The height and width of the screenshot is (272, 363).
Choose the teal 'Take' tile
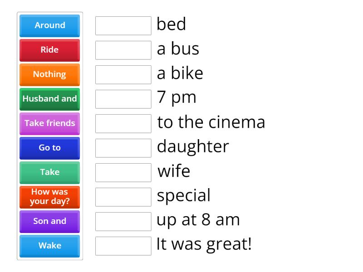point(49,172)
